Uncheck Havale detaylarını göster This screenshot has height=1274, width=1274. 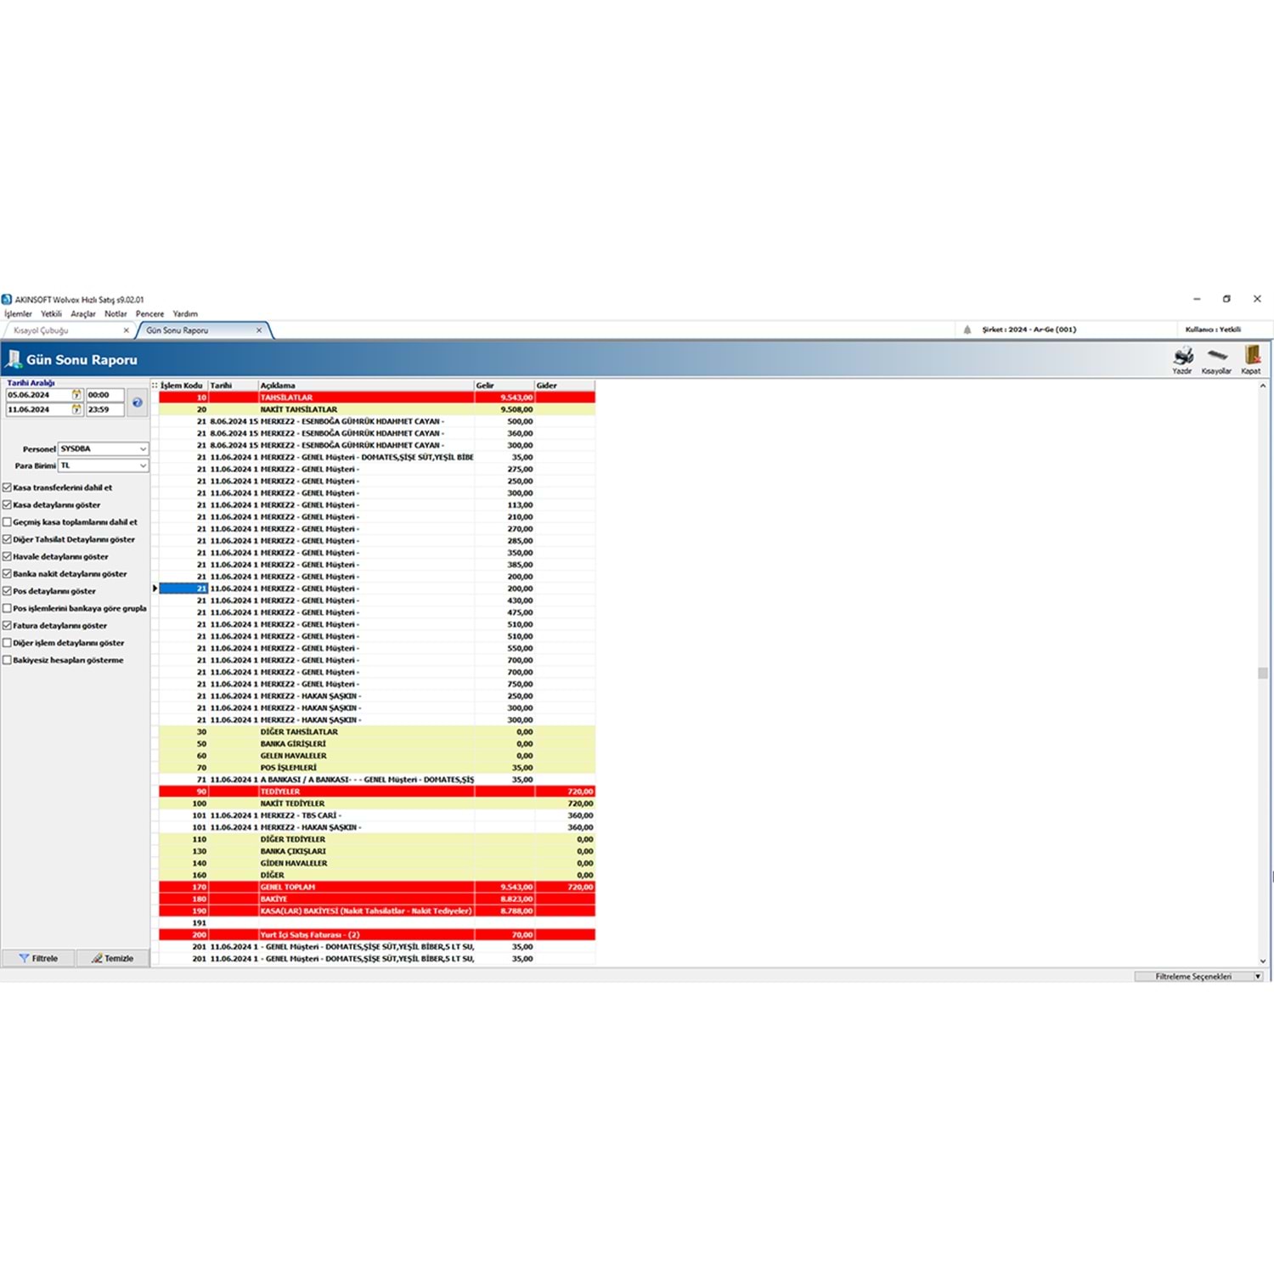coord(7,556)
